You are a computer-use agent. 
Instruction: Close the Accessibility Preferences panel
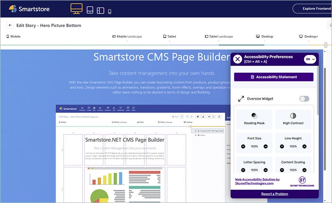[x=238, y=59]
